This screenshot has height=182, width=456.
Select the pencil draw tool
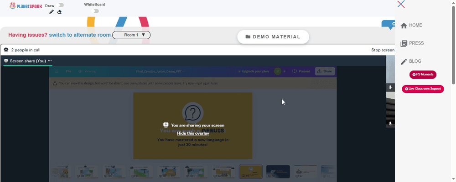click(52, 12)
